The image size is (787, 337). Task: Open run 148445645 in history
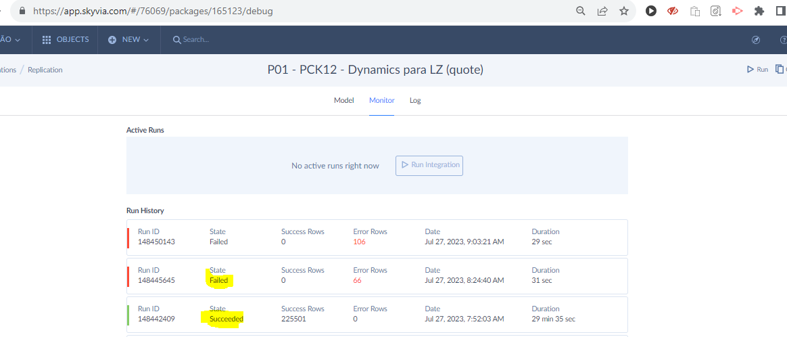pos(377,275)
